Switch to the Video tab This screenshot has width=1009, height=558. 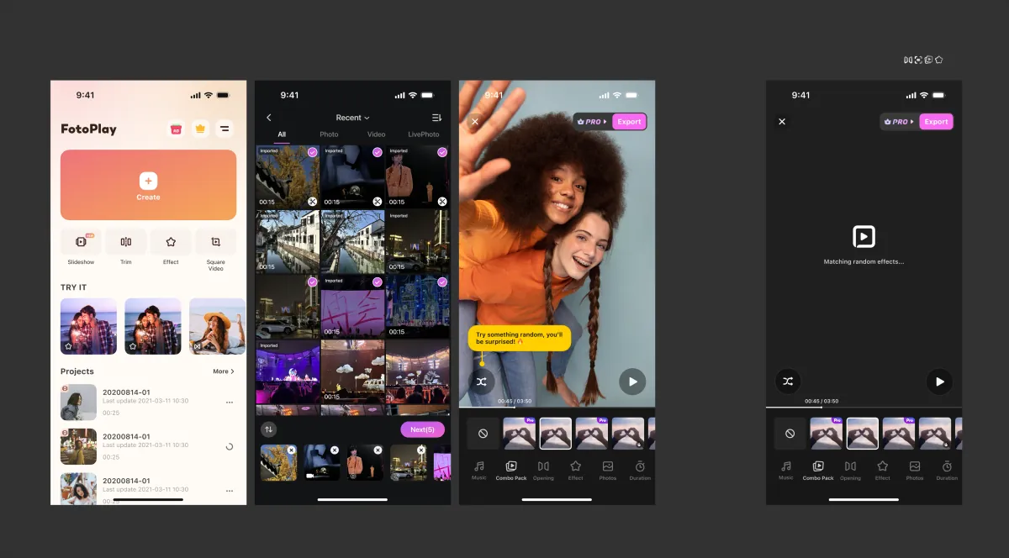point(376,134)
